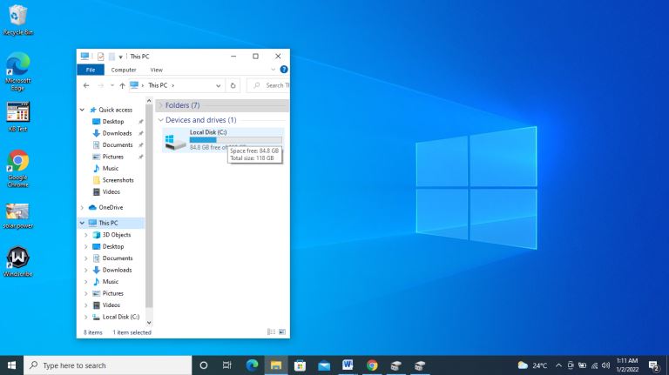Go up one level with the up arrow
The image size is (669, 375).
(122, 85)
